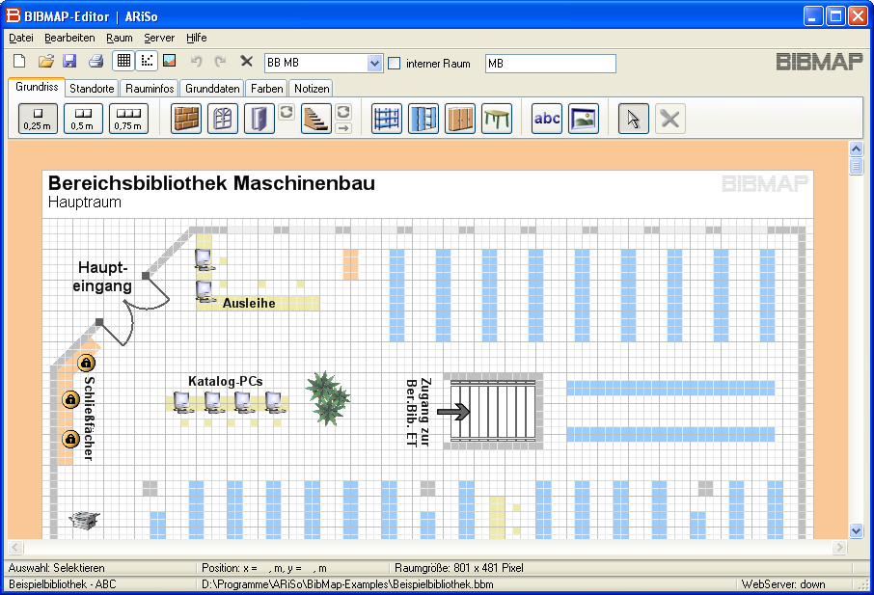This screenshot has width=874, height=595.
Task: Click the 'Auswahl: Selektieren' status text
Action: tap(57, 568)
